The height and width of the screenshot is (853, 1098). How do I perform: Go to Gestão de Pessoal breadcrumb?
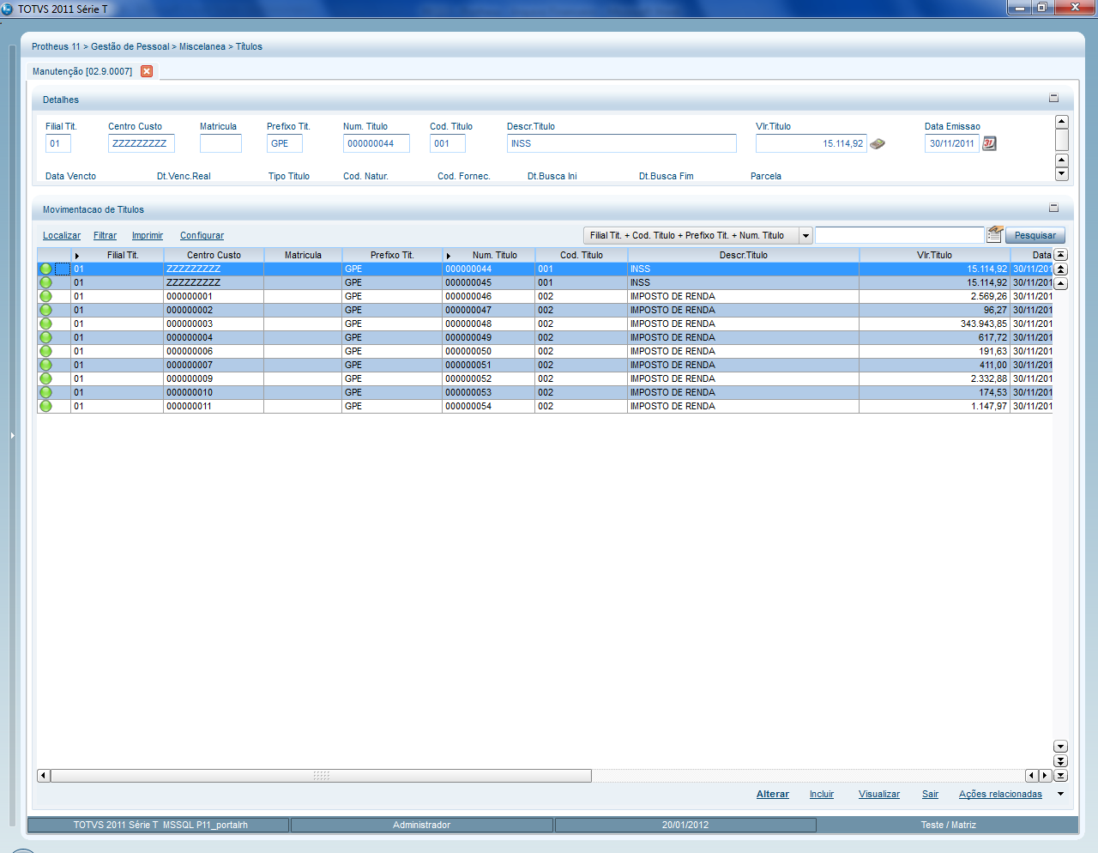130,46
